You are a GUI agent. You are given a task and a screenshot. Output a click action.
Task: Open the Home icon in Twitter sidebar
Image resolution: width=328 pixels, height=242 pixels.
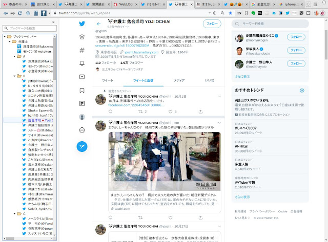(82, 37)
